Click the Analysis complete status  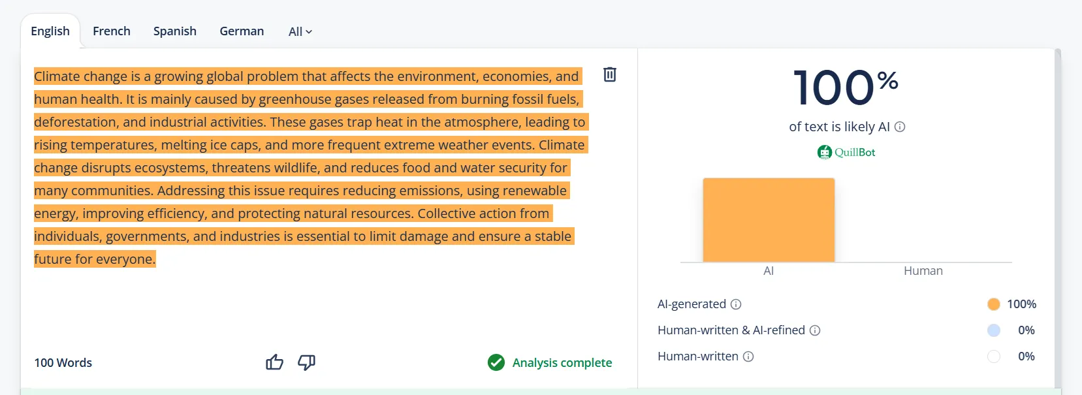tap(563, 362)
